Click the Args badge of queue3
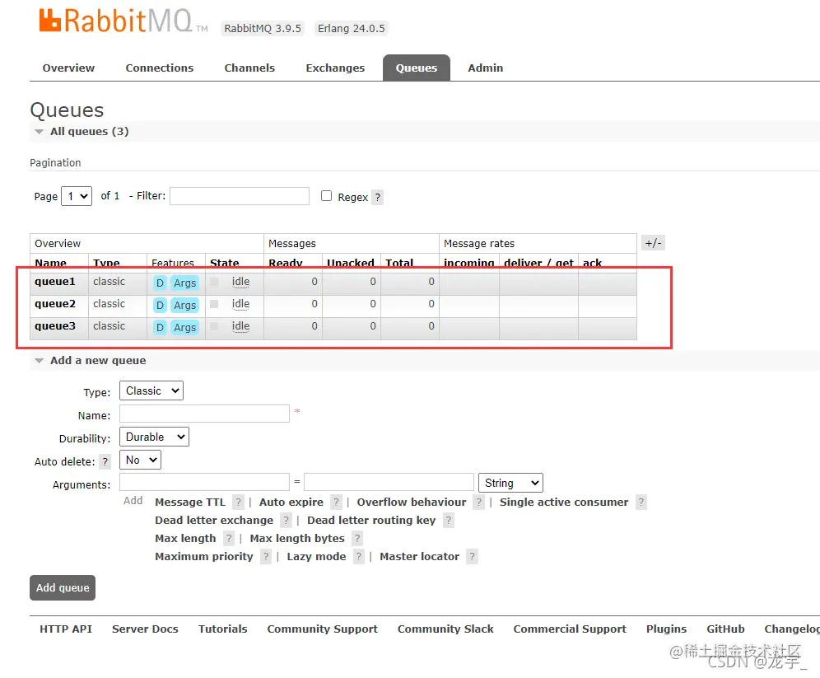820x678 pixels. pyautogui.click(x=185, y=328)
